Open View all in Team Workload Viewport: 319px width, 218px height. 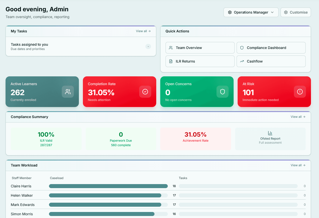click(x=298, y=165)
